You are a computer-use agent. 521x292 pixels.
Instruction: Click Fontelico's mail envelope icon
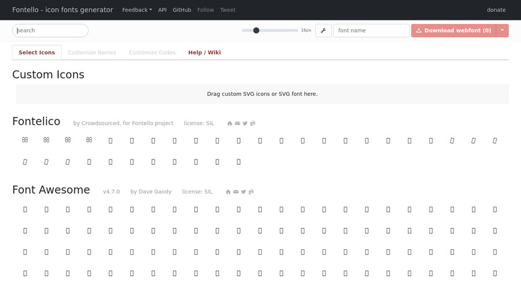237,123
